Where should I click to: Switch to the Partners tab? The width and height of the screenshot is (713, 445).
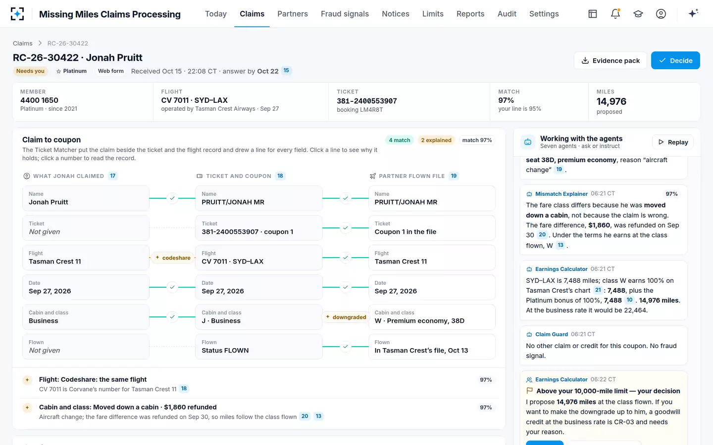tap(293, 14)
